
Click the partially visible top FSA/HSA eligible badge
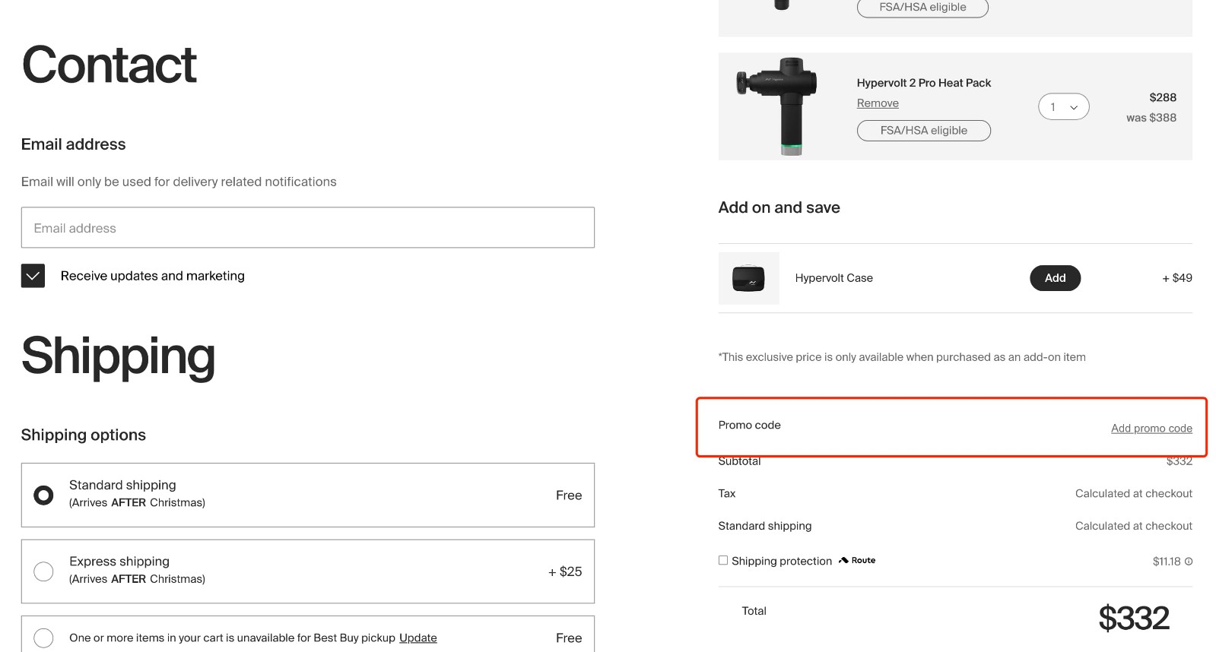(x=922, y=8)
